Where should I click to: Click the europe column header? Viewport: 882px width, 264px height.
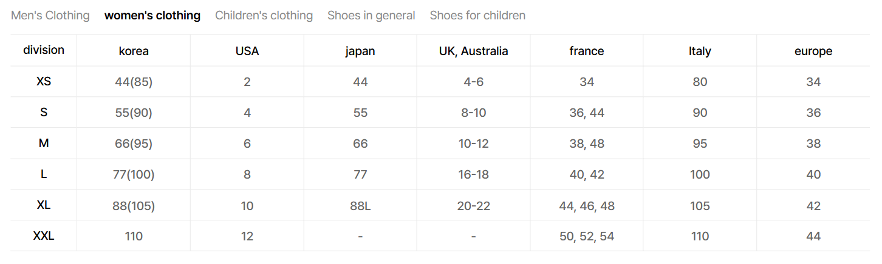click(x=813, y=51)
